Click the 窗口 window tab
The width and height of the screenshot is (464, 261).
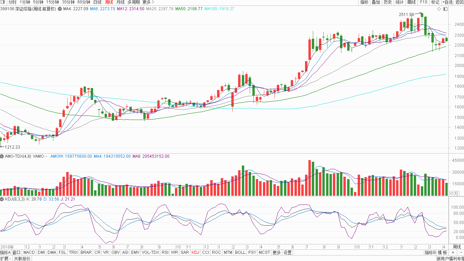pos(17,253)
